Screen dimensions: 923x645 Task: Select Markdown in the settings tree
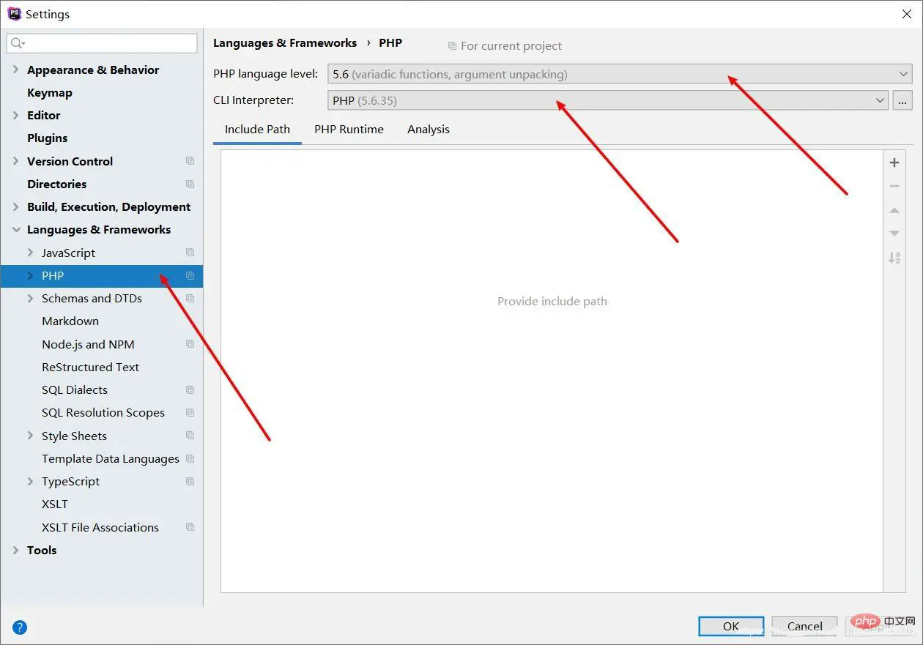70,321
